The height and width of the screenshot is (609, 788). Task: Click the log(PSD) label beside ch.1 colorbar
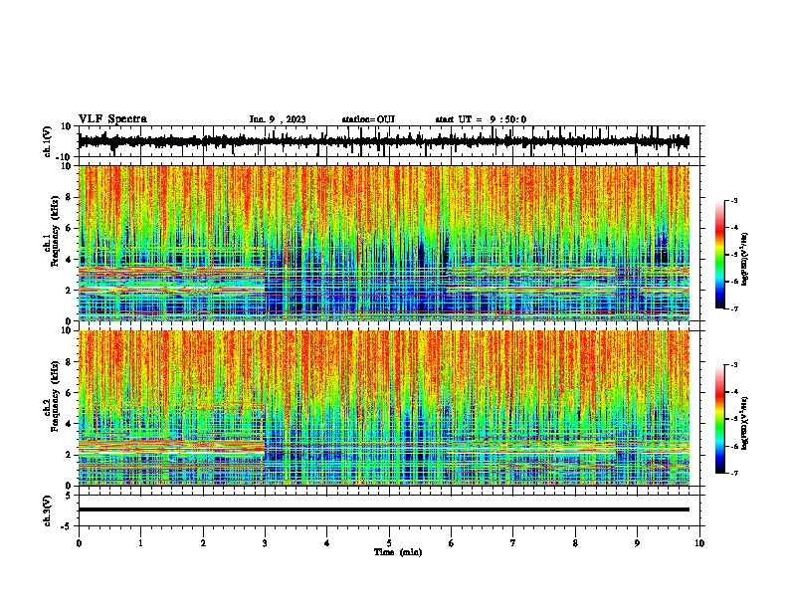point(745,259)
